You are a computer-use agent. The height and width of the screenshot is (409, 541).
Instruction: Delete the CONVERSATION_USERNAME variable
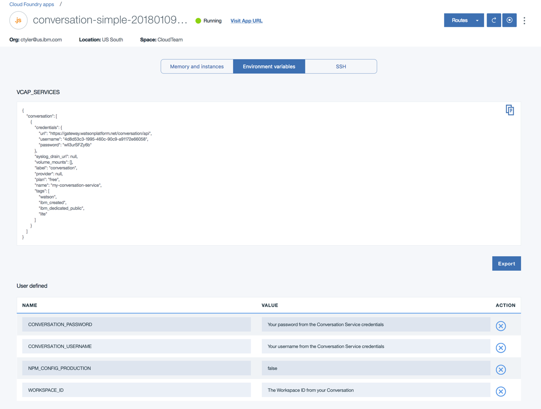[x=501, y=348]
